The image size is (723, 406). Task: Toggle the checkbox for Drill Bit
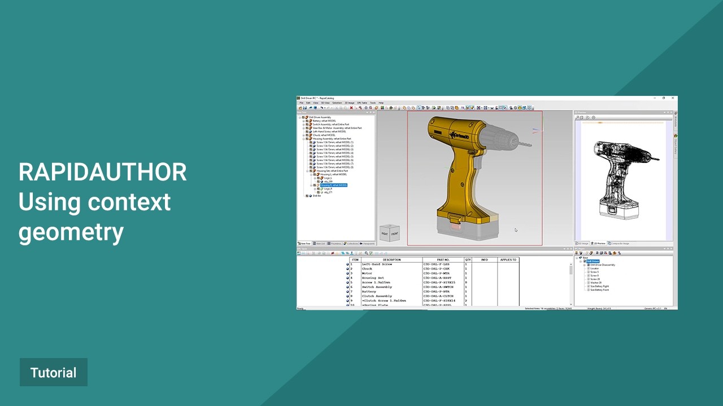tap(307, 196)
